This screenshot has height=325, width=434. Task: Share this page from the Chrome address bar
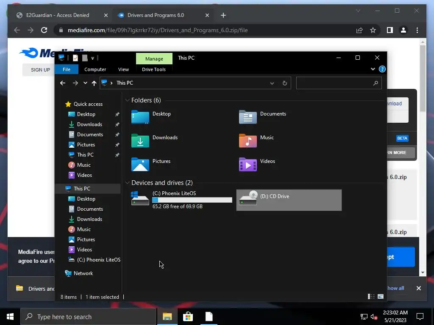[x=359, y=30]
